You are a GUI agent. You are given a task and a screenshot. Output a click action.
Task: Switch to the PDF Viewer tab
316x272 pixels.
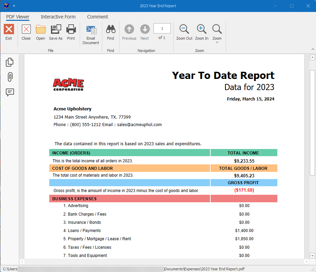[17, 17]
